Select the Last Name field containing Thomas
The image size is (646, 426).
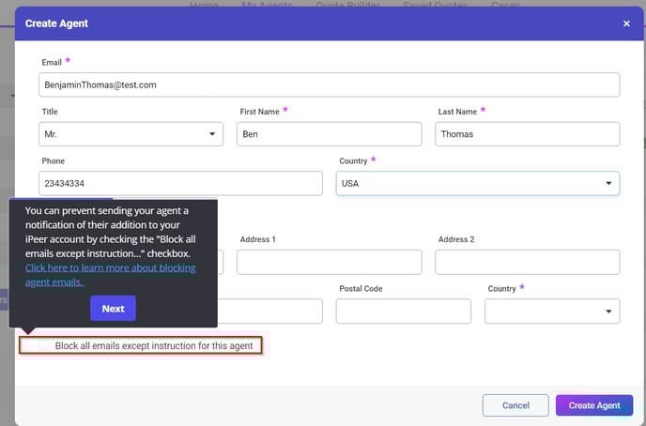click(528, 134)
